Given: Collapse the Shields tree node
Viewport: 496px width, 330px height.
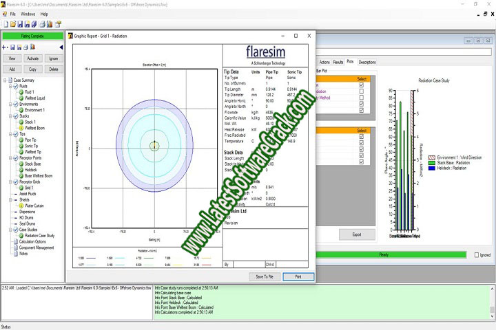Looking at the screenshot, I should click(x=10, y=200).
